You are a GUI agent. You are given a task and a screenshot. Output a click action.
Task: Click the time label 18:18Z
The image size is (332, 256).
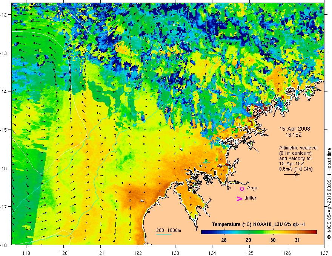click(x=294, y=135)
